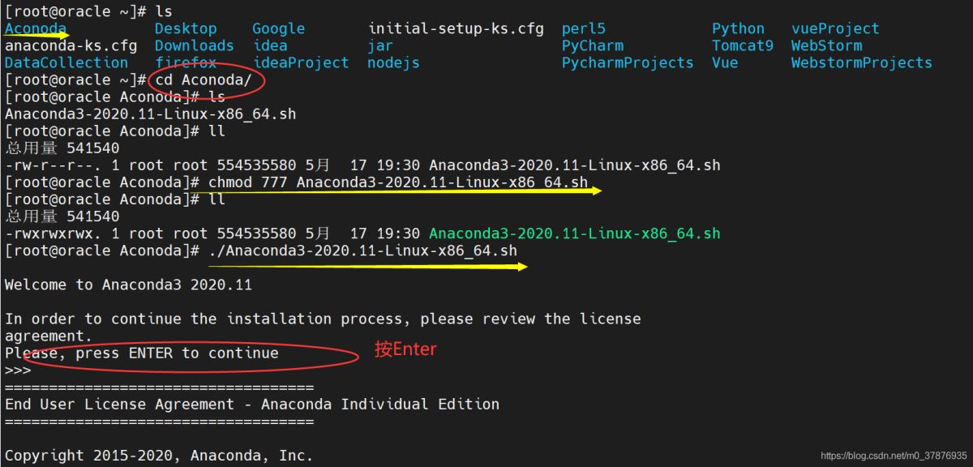Click the >>> input prompt line
Viewport: 973px width, 467px height.
[x=16, y=370]
